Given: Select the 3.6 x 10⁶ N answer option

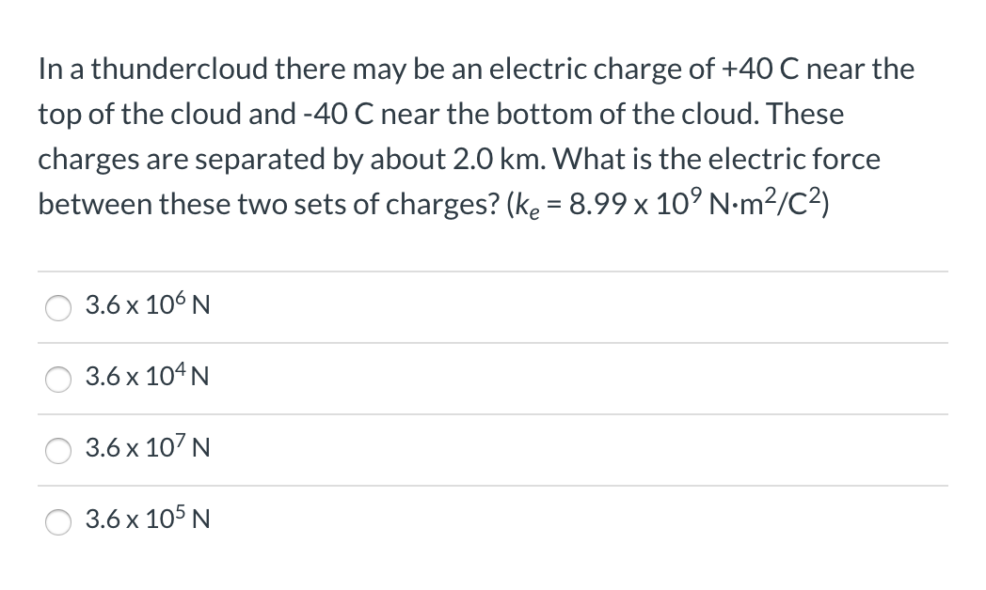Looking at the screenshot, I should point(146,305).
